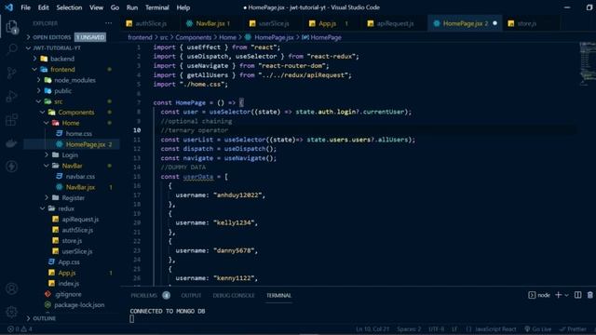The image size is (596, 335).
Task: Open the Selection menu
Action: tap(69, 7)
